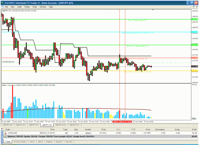Click the open price 147.510

103,133
